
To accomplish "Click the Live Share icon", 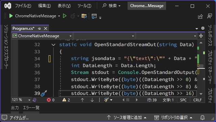I will click(200, 16).
